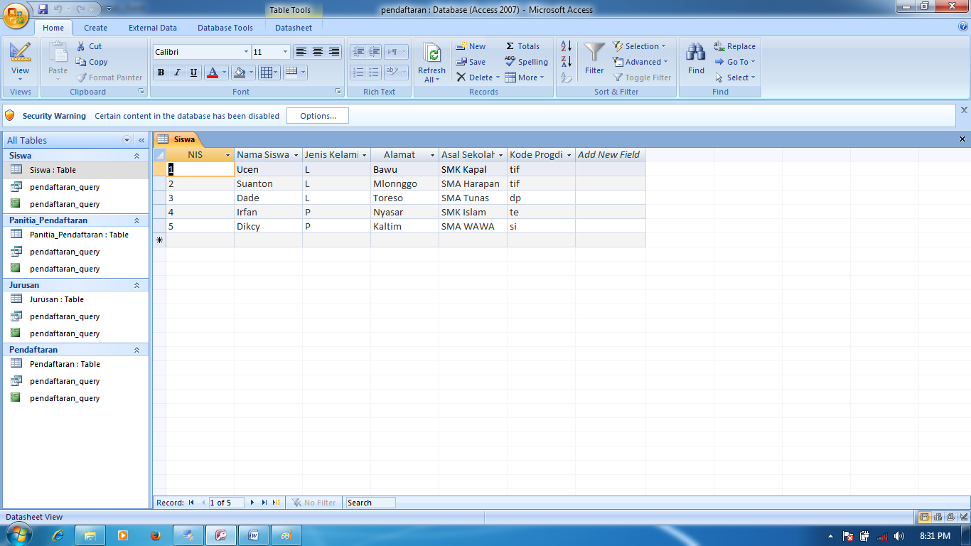Image resolution: width=971 pixels, height=546 pixels.
Task: Open the Paint taskbar window
Action: [286, 535]
